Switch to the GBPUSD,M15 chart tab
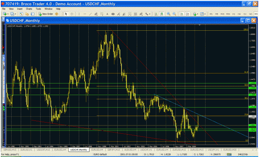Screen dimensions: 259x157 point(10,150)
